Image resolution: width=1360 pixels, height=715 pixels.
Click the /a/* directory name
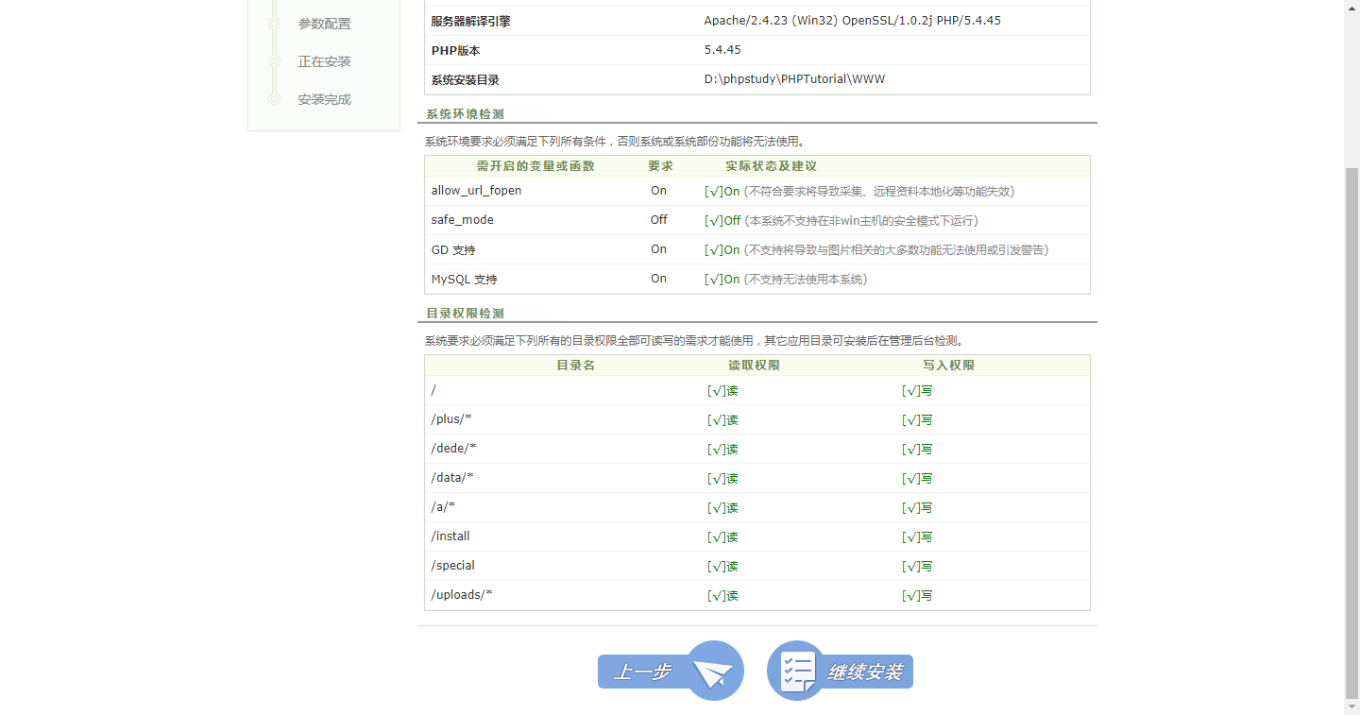(444, 507)
